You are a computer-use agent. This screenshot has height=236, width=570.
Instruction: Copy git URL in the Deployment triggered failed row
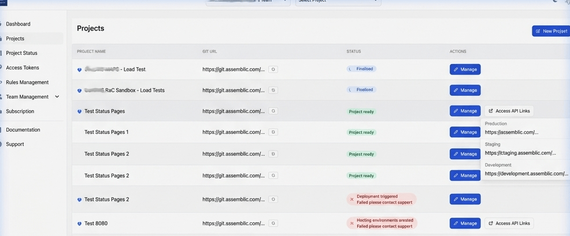pyautogui.click(x=273, y=199)
